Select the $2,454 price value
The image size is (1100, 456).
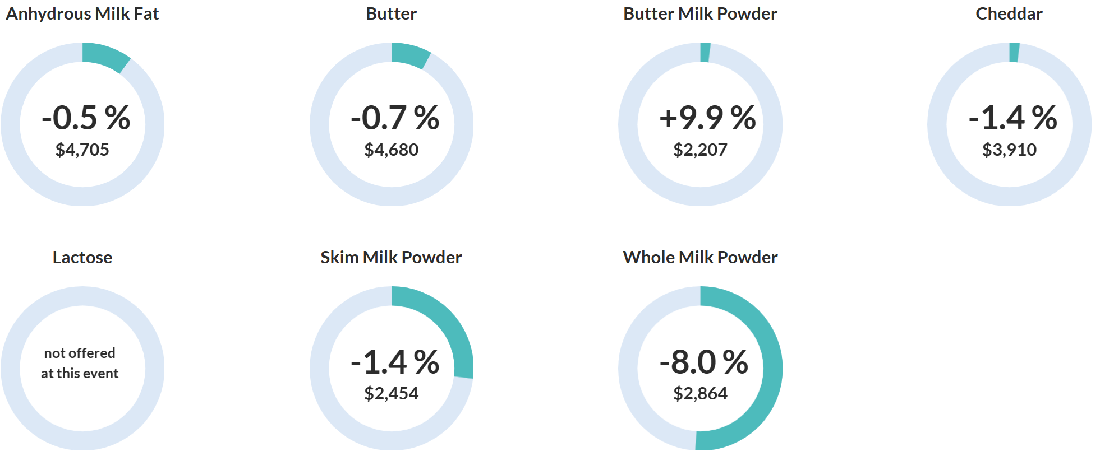point(391,393)
